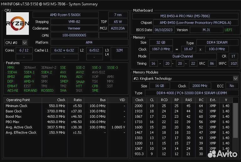
Task: Click the Ratio column header
Action: (76, 100)
